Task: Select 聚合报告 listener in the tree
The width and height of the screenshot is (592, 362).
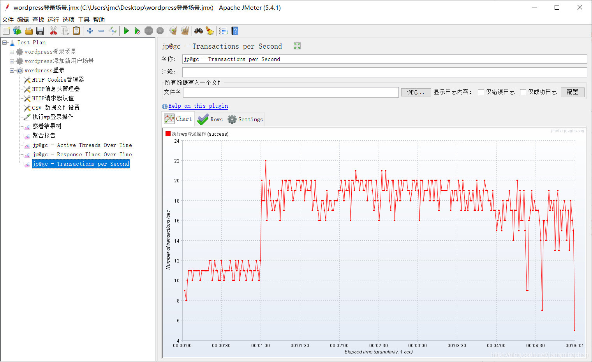Action: [x=44, y=136]
